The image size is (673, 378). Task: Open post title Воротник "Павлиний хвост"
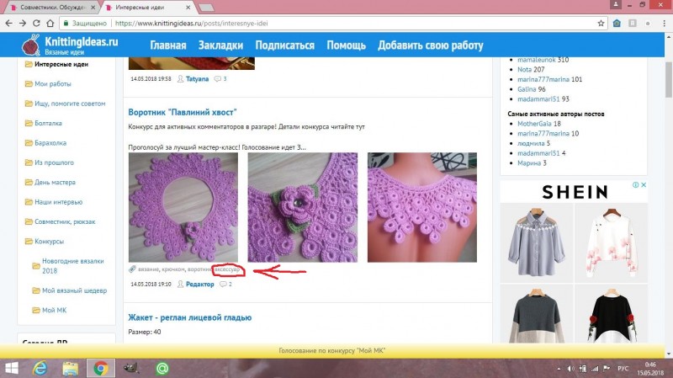tap(183, 112)
